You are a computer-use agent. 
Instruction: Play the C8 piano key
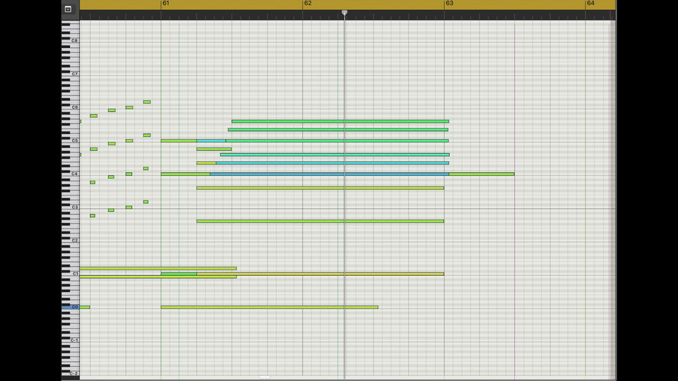coord(71,41)
